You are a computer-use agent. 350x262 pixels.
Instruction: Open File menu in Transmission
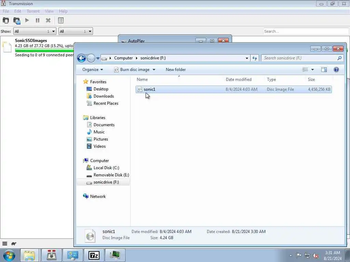[6, 11]
